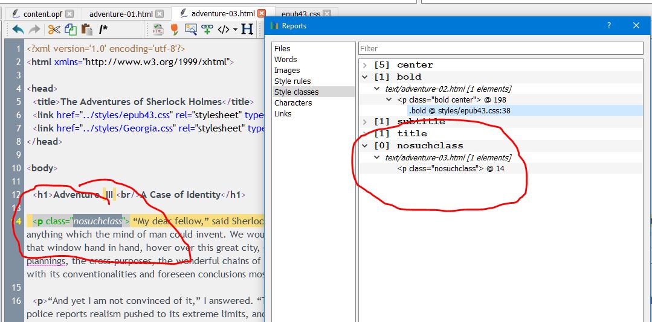The width and height of the screenshot is (652, 322).
Task: Click the heading H icon in the toolbar
Action: tap(247, 30)
